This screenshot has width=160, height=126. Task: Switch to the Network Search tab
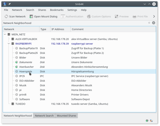click(44, 115)
